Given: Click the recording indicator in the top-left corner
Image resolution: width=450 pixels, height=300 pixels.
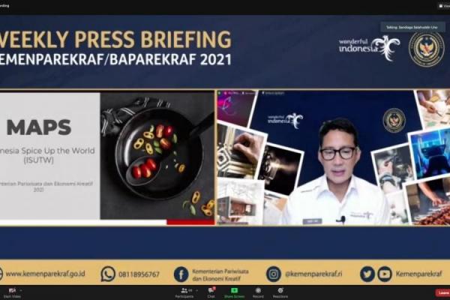Looking at the screenshot, I should (9, 3).
